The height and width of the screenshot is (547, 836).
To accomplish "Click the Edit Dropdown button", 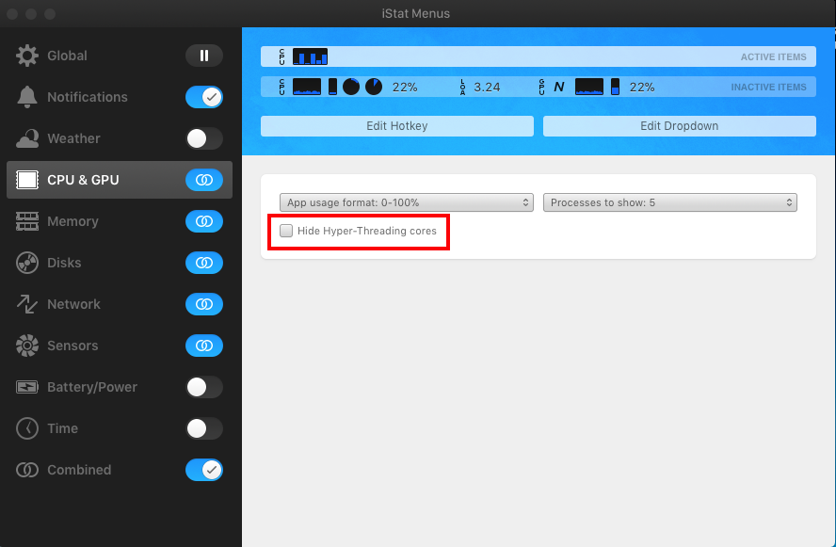I will pos(680,126).
